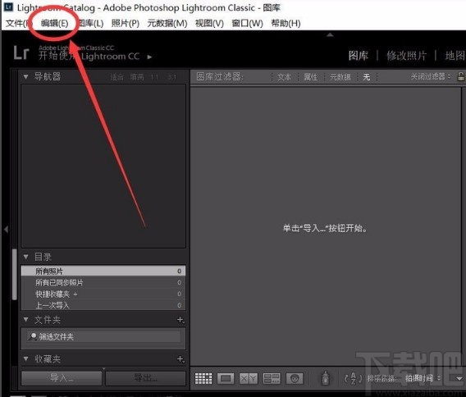The width and height of the screenshot is (466, 397).
Task: Open the 视图(V) menu
Action: [209, 23]
